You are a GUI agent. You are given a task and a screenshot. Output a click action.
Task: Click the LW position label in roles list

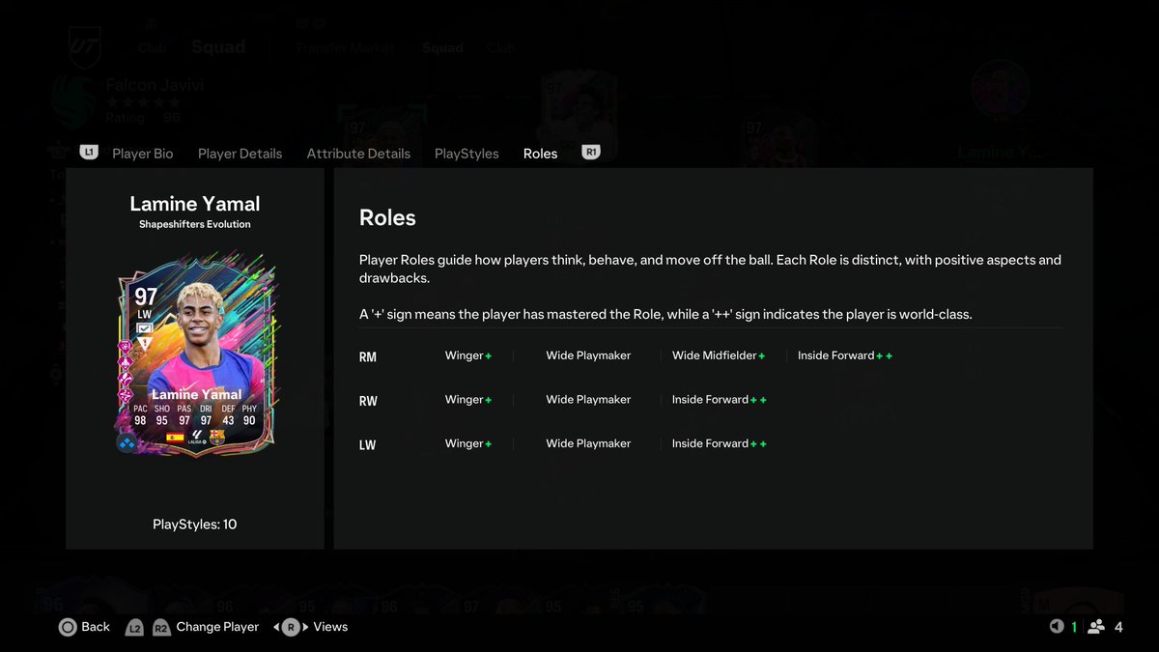tap(368, 445)
